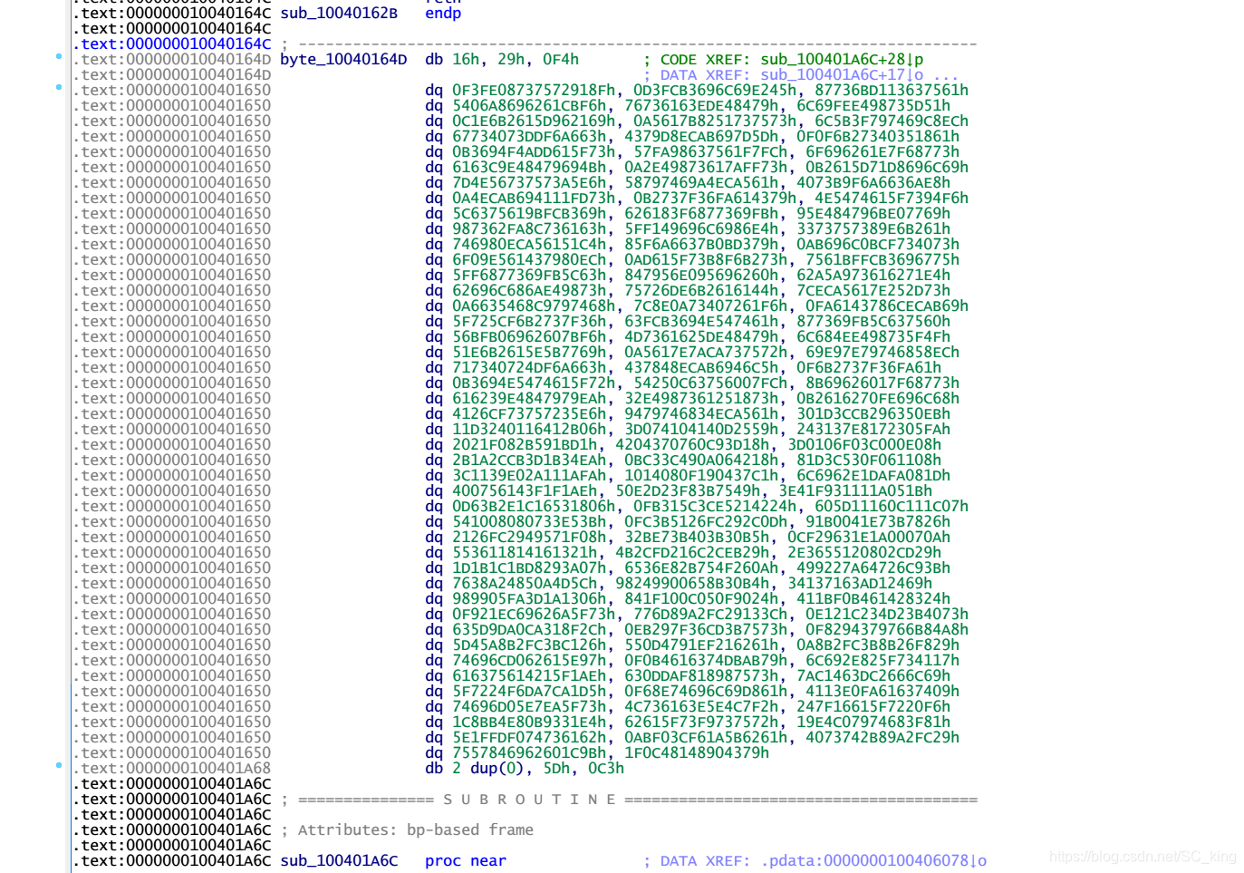Click hex value 847956E095696260h
1244x873 pixels.
point(701,275)
